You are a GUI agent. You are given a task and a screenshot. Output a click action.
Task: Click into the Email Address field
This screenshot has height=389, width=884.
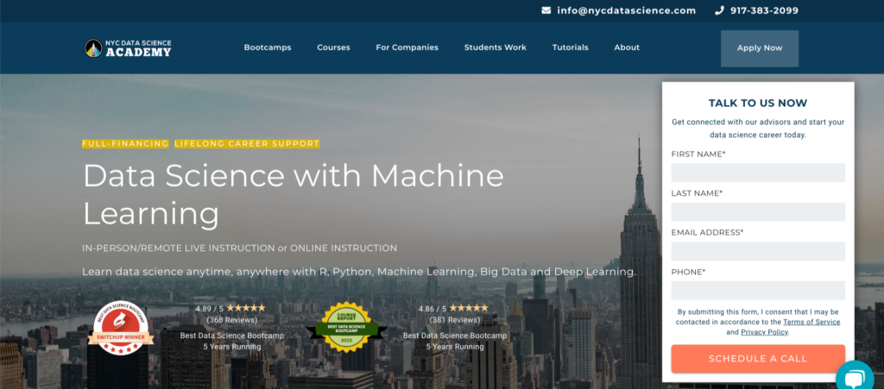click(x=758, y=251)
